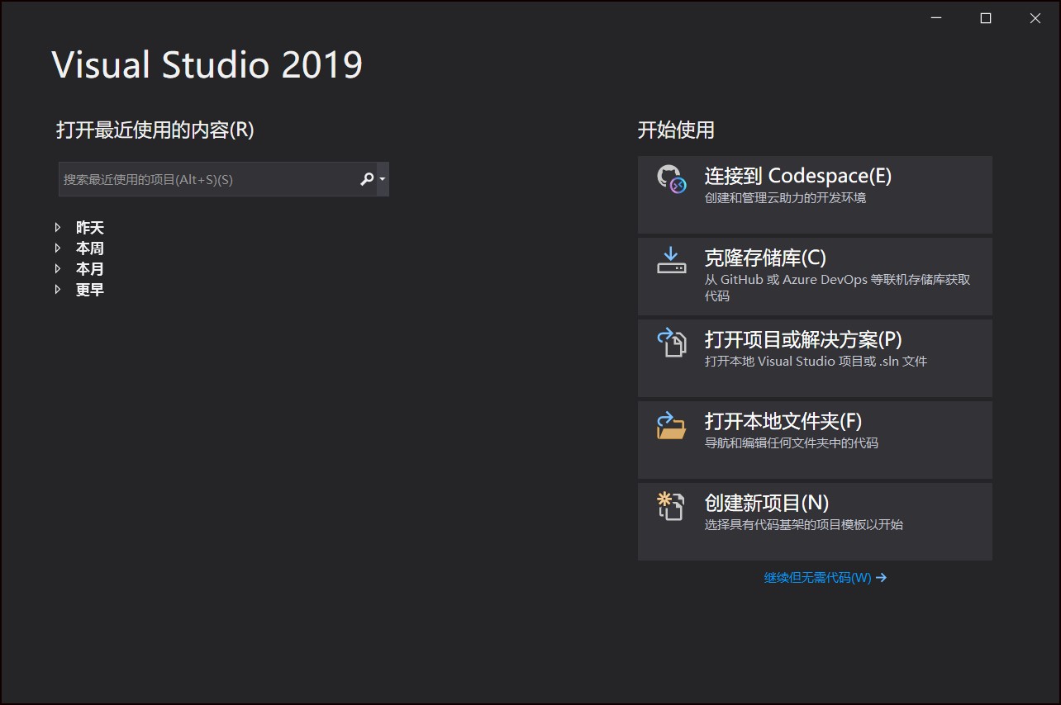
Task: Select the clone repository download icon
Action: [x=671, y=256]
